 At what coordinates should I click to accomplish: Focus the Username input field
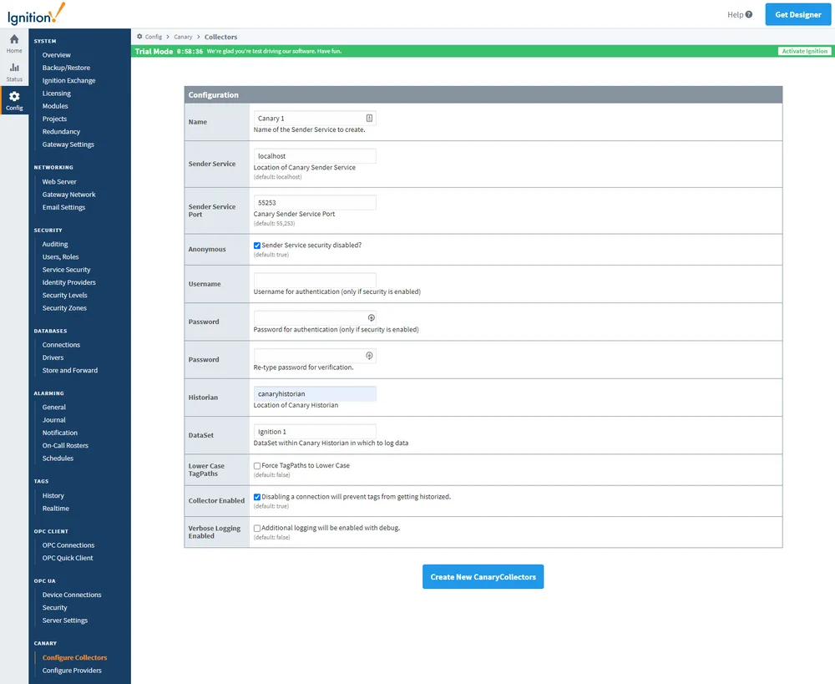(x=315, y=281)
